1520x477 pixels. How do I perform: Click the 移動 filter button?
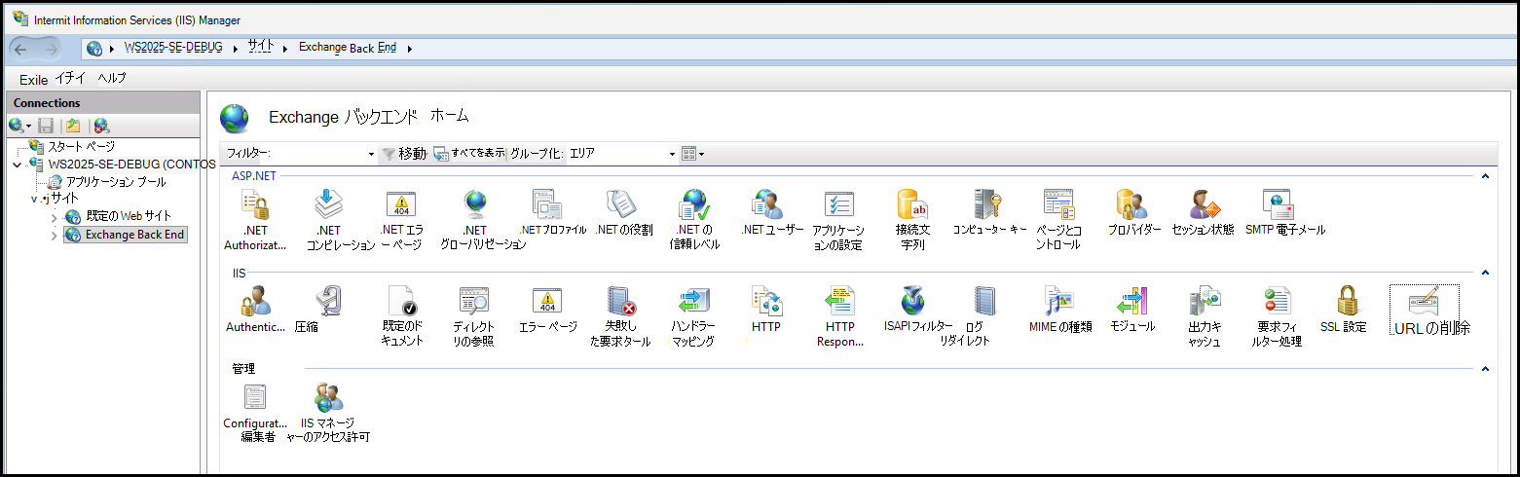pyautogui.click(x=404, y=154)
